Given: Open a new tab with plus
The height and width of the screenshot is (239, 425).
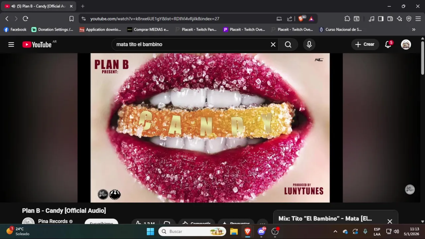Looking at the screenshot, I should (x=83, y=6).
